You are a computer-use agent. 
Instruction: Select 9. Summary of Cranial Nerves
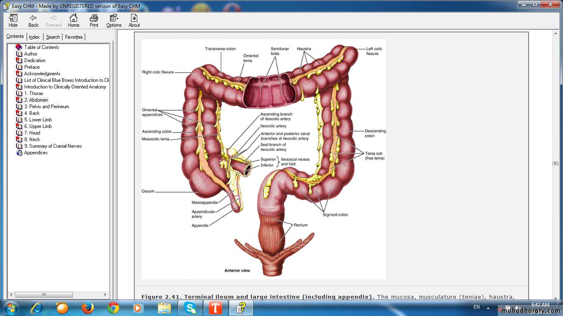tap(53, 146)
